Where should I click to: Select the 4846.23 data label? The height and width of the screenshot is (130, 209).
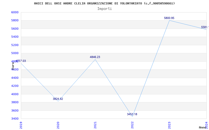95,57
